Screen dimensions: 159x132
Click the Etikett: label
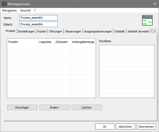point(8,25)
